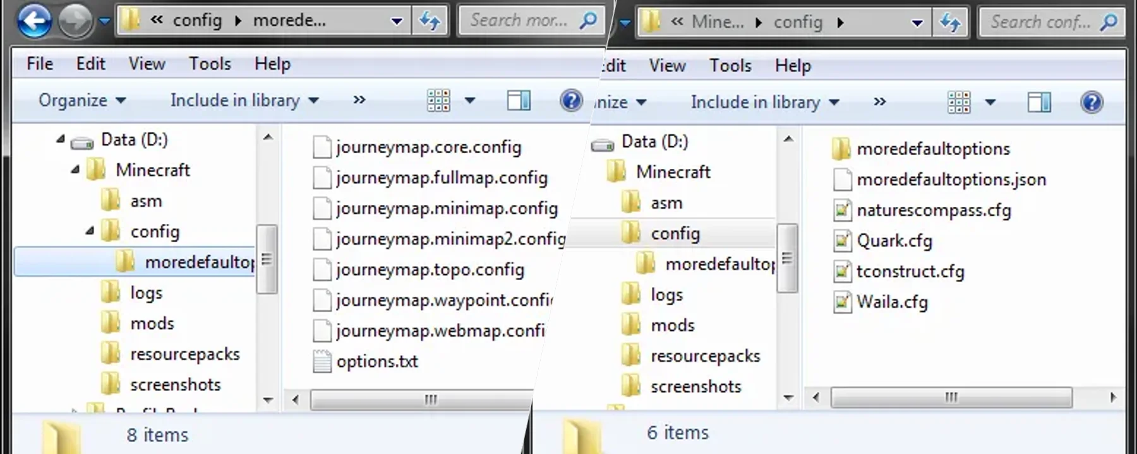The width and height of the screenshot is (1137, 454).
Task: Click the Back arrow in the left window
Action: click(34, 21)
